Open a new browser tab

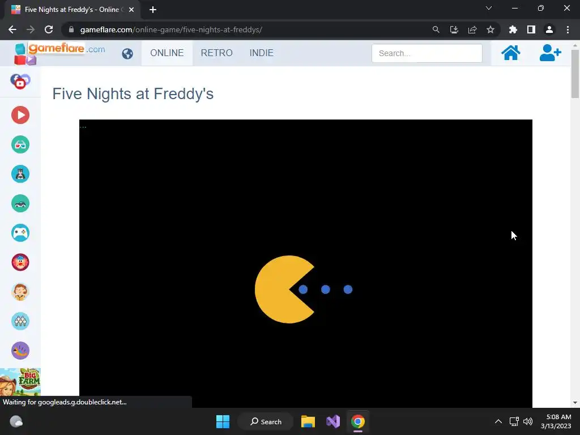pyautogui.click(x=153, y=10)
